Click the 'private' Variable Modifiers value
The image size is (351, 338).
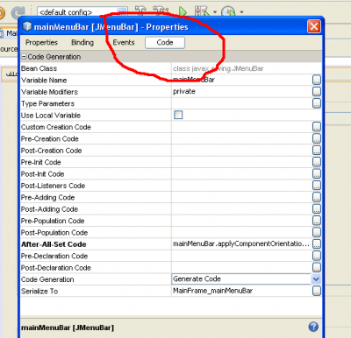[184, 92]
